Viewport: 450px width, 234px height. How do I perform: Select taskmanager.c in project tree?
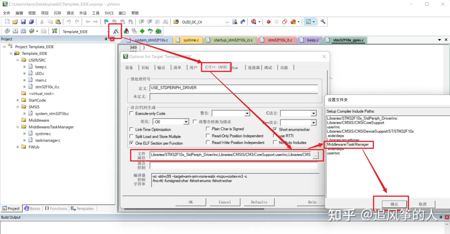point(48,140)
